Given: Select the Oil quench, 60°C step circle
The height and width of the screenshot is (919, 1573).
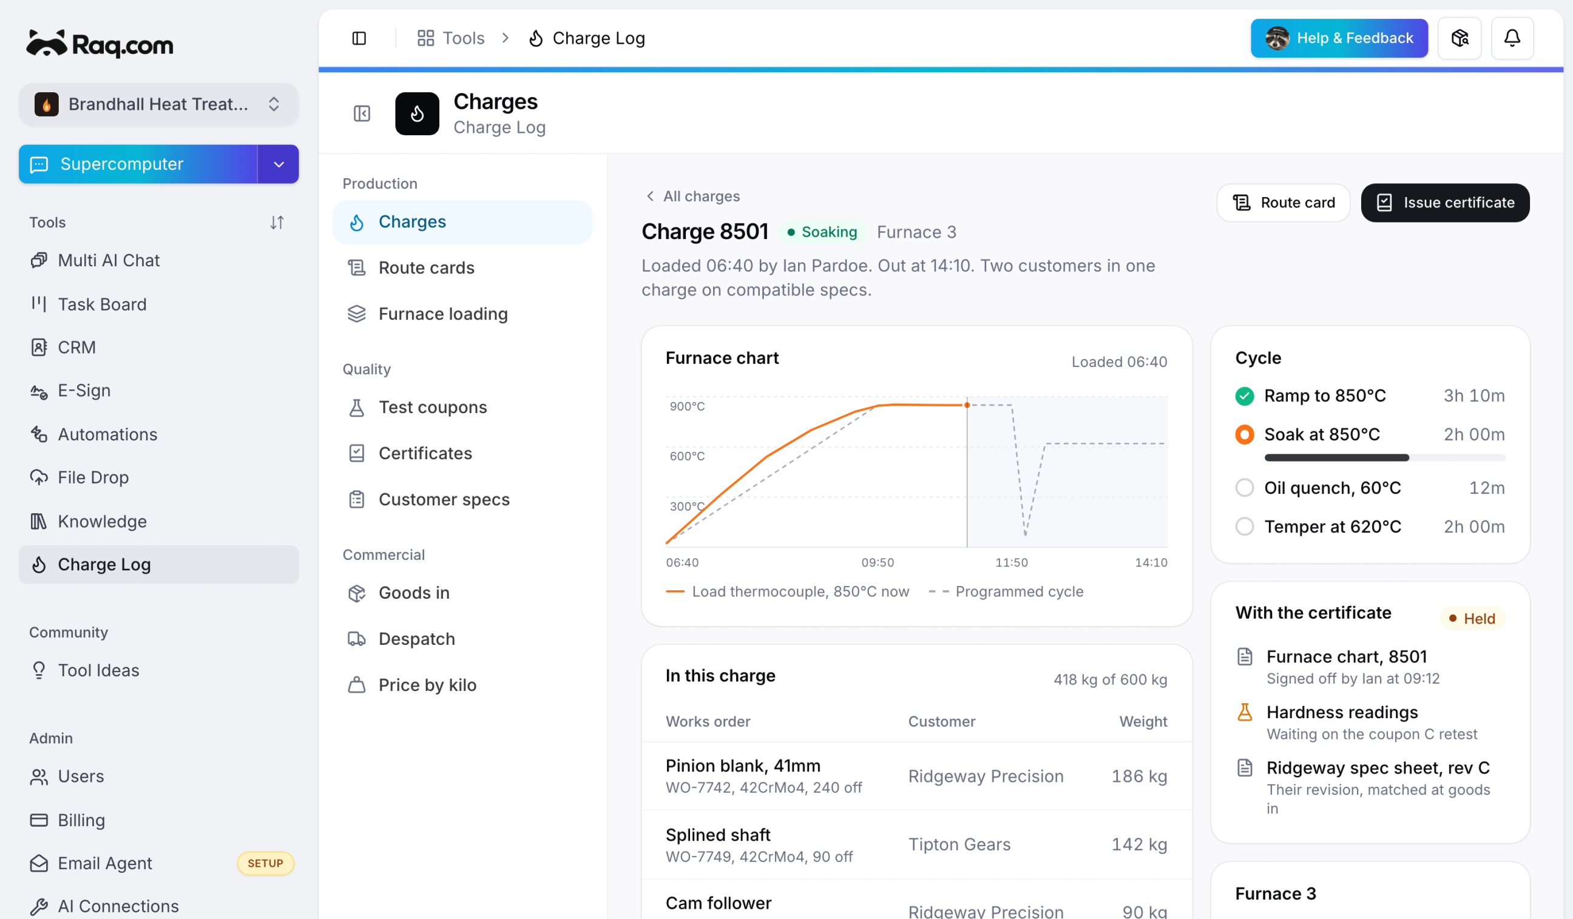Looking at the screenshot, I should click(1244, 488).
